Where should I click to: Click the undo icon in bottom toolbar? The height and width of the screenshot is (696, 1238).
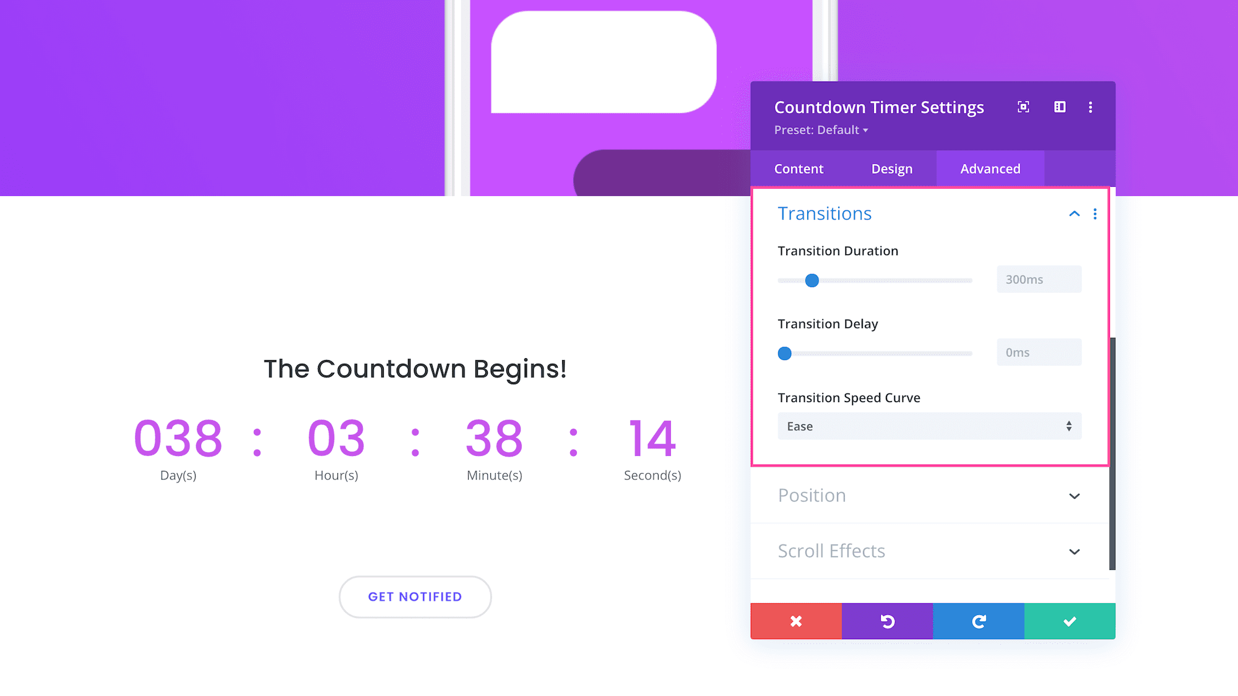pyautogui.click(x=887, y=621)
